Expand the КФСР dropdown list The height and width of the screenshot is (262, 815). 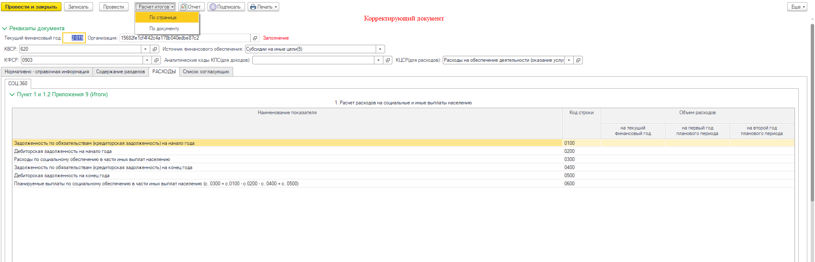point(147,60)
